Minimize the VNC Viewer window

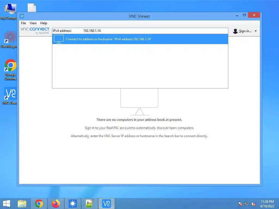tap(237, 16)
